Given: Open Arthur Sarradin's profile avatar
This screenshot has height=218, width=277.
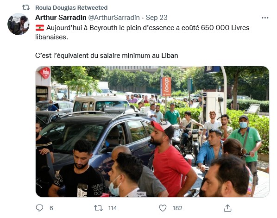Looking at the screenshot, I should (x=19, y=24).
